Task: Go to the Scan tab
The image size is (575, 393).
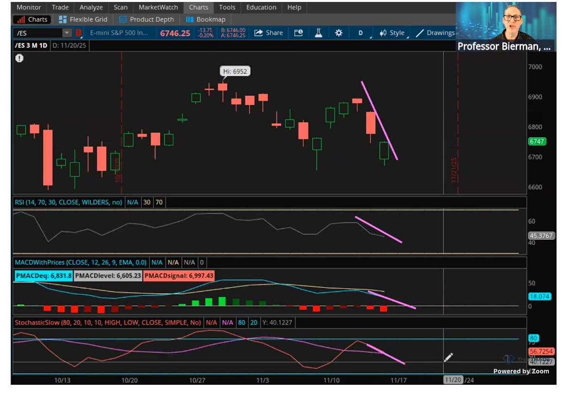Action: tap(120, 7)
